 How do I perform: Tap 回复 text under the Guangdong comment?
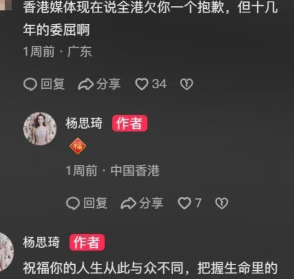coord(53,84)
